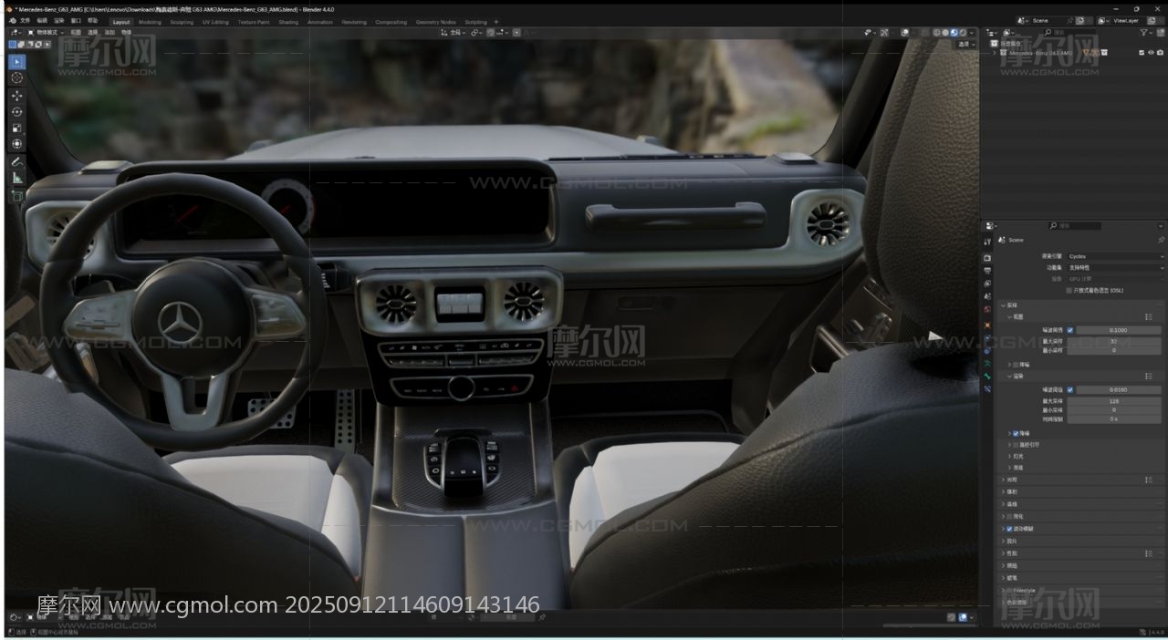This screenshot has height=640, width=1168.
Task: Select the Annotate tool
Action: pos(17,161)
